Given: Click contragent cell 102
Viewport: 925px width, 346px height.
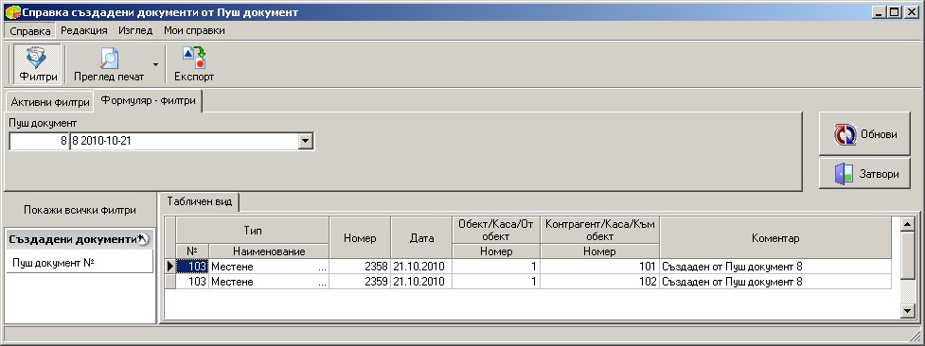Looking at the screenshot, I should (x=600, y=282).
